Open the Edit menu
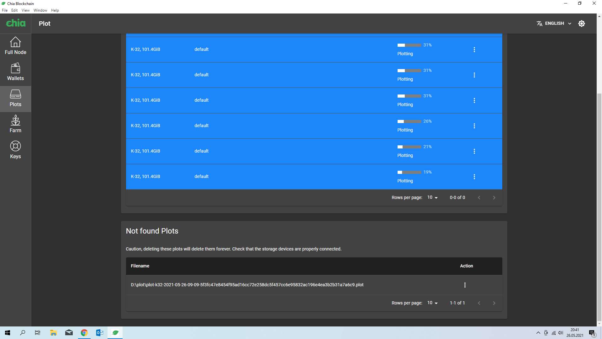Image resolution: width=602 pixels, height=339 pixels. point(14,10)
